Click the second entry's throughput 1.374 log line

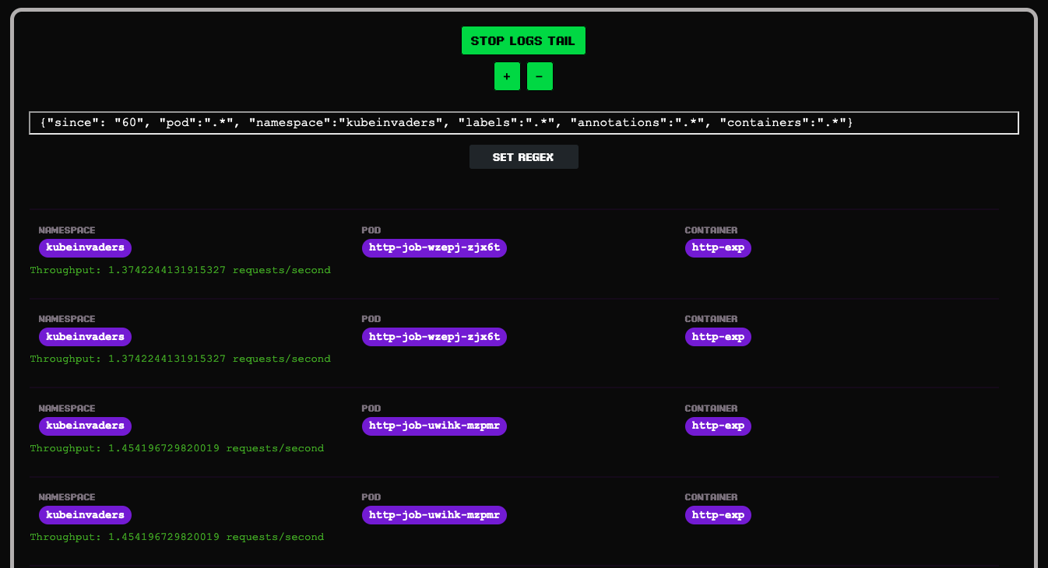point(180,359)
